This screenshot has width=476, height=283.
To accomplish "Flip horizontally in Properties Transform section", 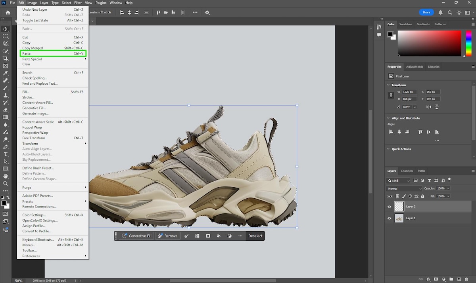I will tap(429, 107).
